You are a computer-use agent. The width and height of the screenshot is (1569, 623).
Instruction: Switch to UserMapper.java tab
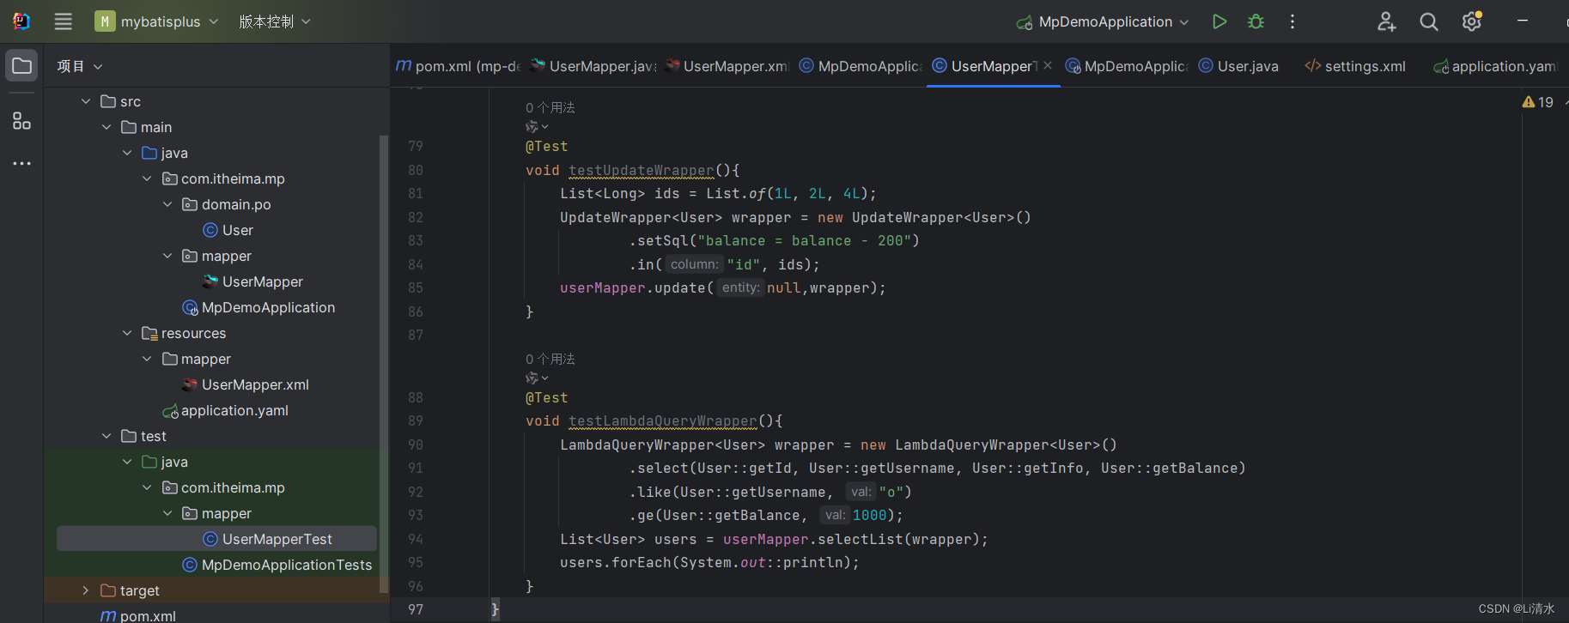tap(593, 66)
